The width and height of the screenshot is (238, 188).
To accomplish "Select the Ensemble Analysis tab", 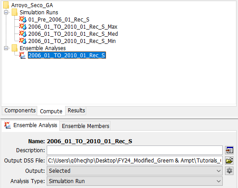I will point(31,125).
